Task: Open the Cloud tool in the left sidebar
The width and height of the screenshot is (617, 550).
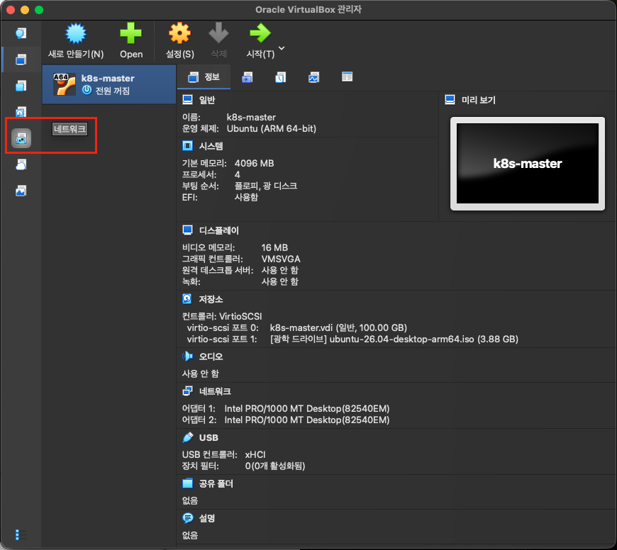Action: point(21,164)
